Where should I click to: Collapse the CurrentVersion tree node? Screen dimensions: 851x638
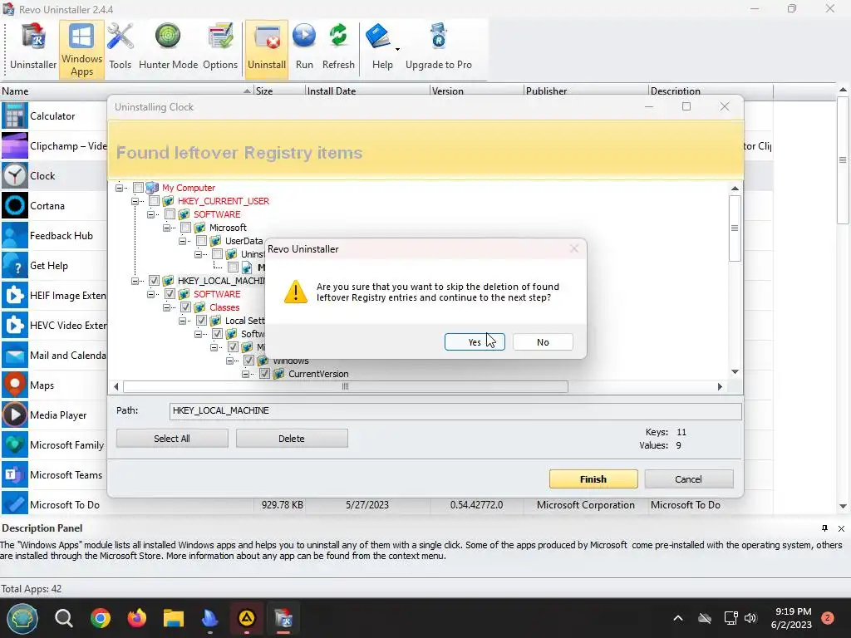click(x=245, y=374)
